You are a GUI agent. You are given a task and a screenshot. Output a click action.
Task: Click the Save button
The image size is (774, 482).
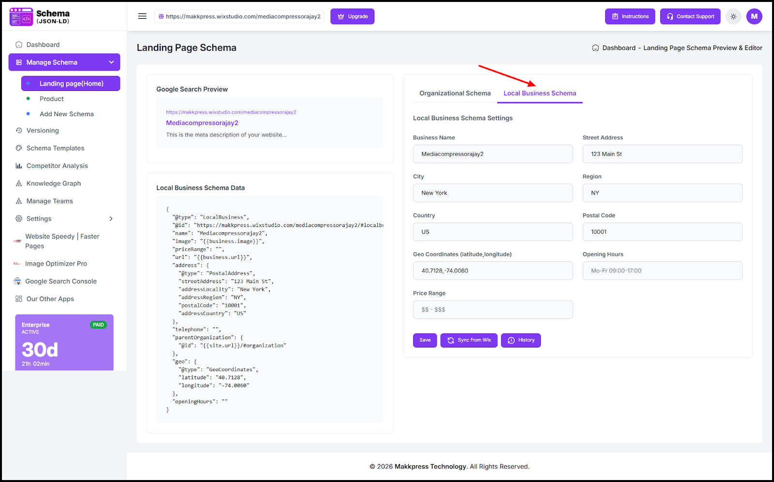pos(425,340)
